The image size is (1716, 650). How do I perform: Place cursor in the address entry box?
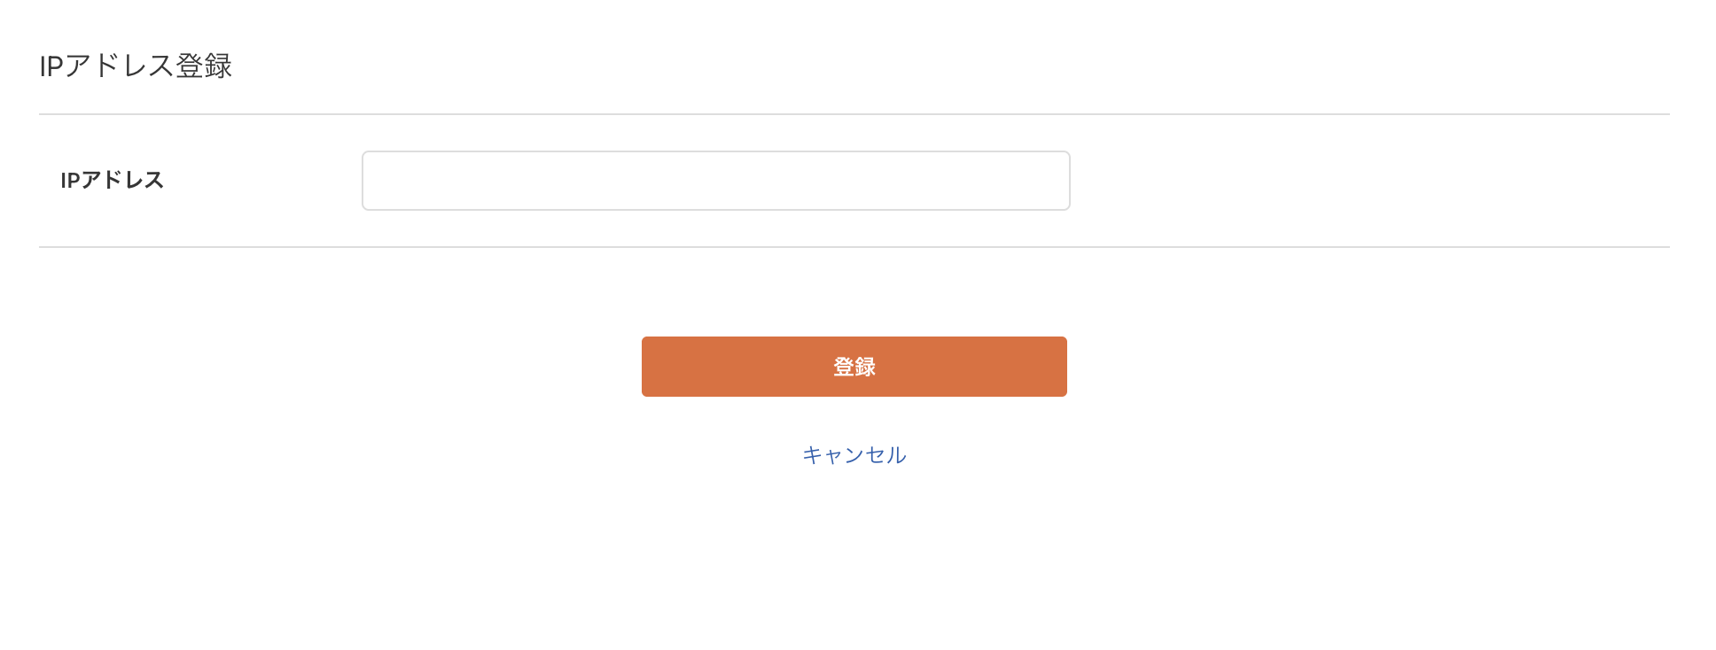point(714,180)
